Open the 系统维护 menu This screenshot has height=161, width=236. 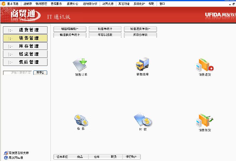[x=139, y=4]
